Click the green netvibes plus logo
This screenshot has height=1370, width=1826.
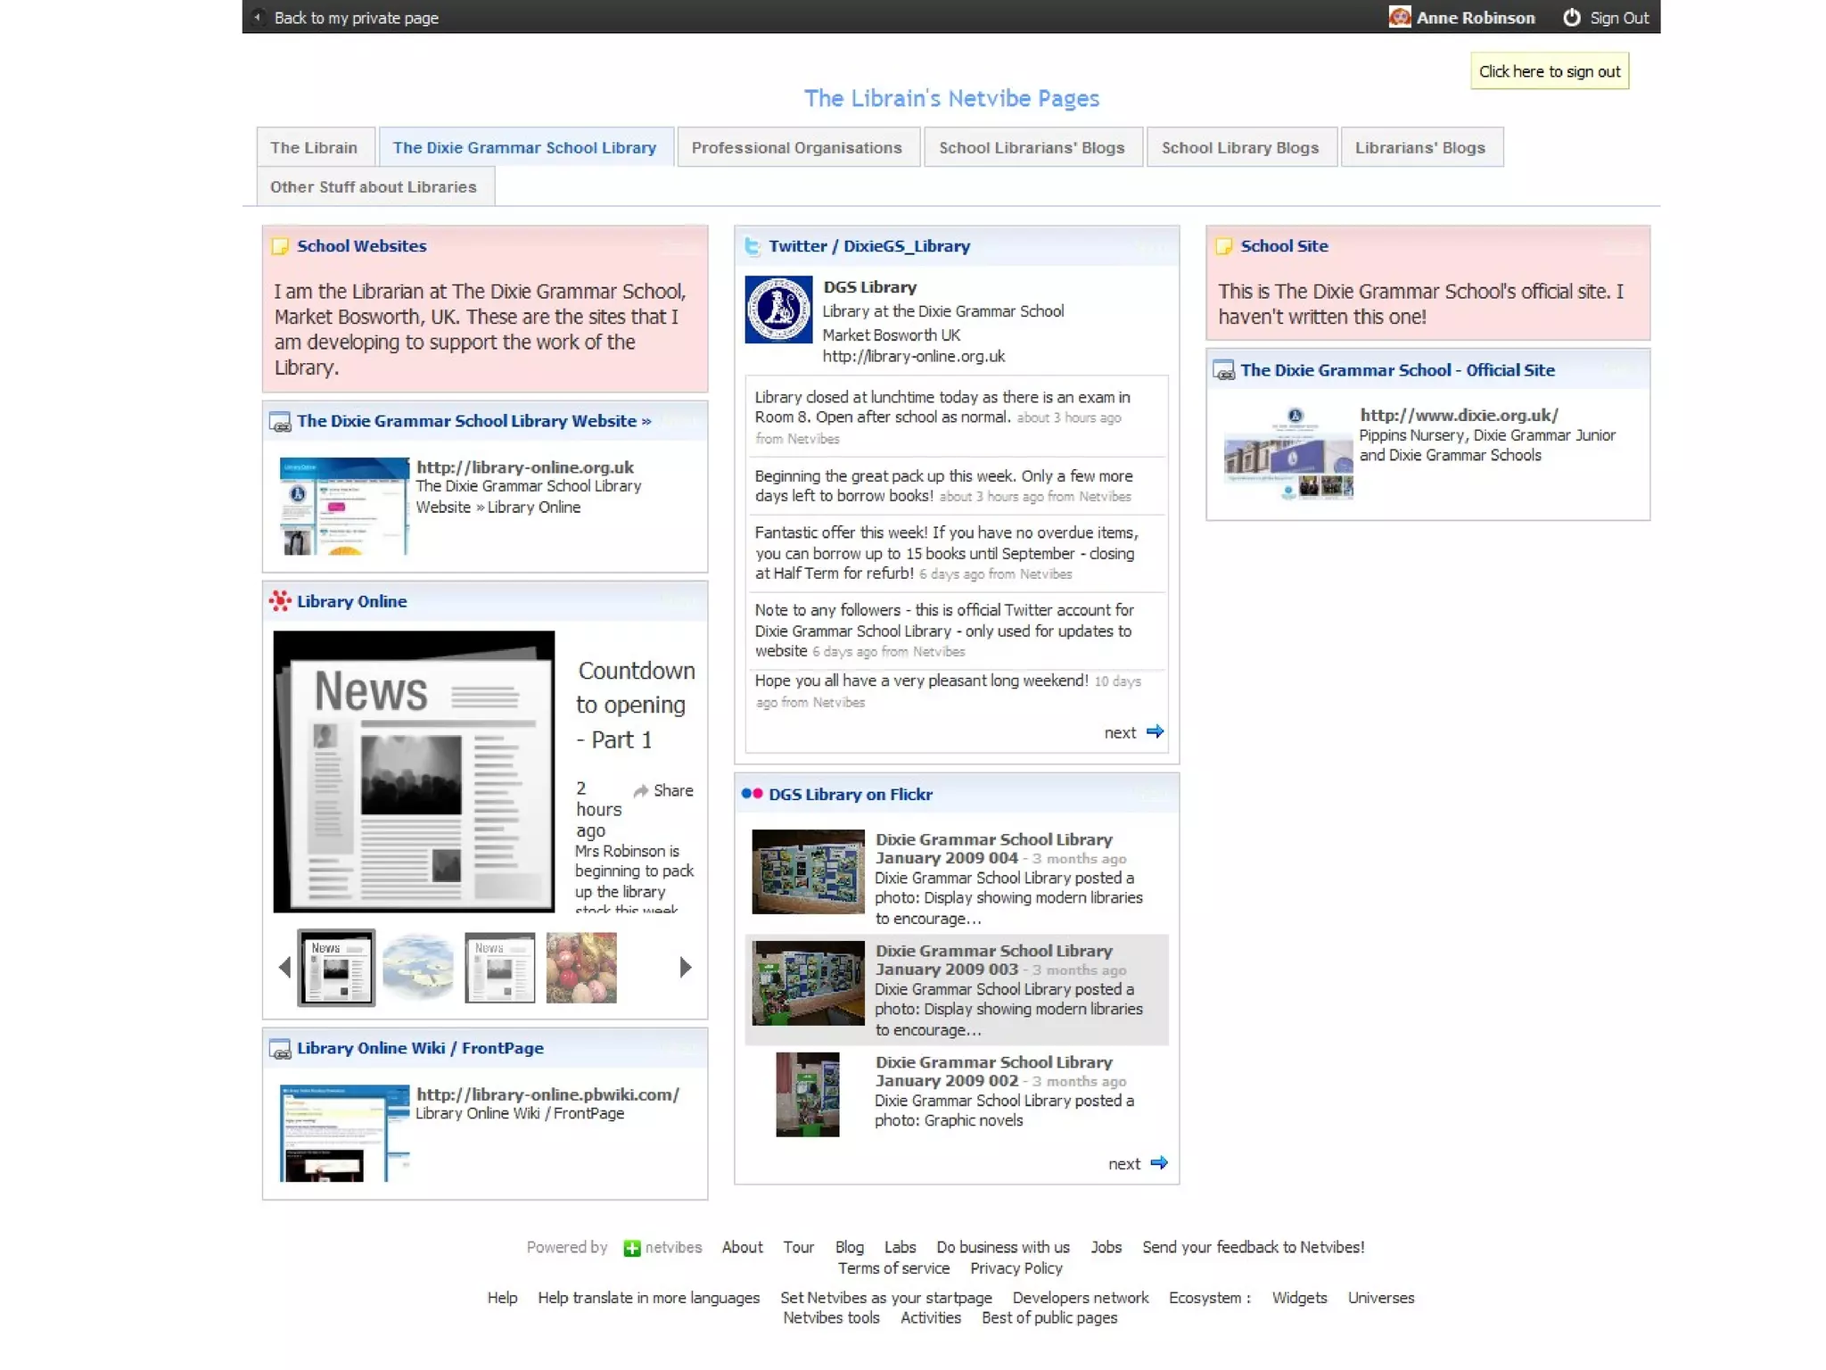(x=631, y=1248)
